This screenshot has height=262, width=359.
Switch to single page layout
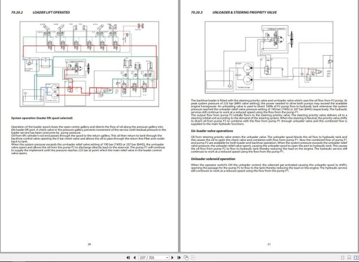343,258
